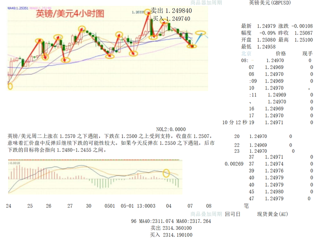Click the 1.26335 peak price label on chart
Viewport: 329px width, 238px height.
pyautogui.click(x=138, y=12)
